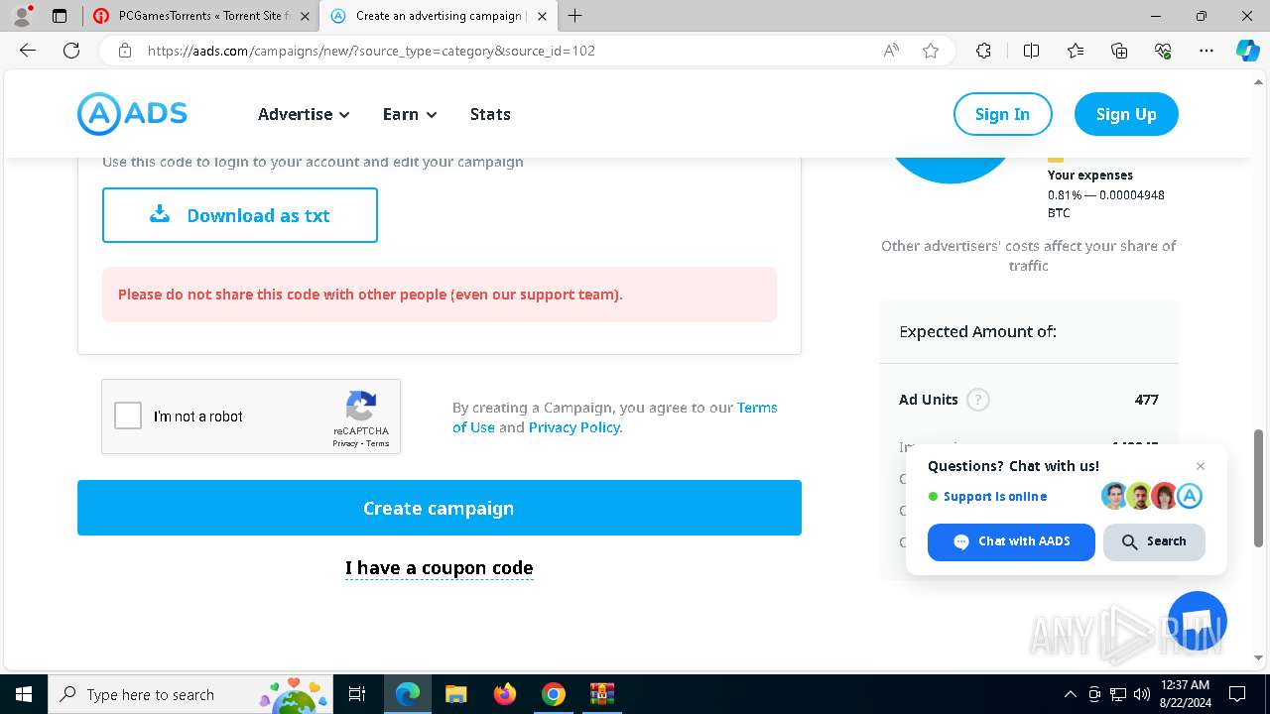Open reCAPTCHA Terms link

coord(378,443)
